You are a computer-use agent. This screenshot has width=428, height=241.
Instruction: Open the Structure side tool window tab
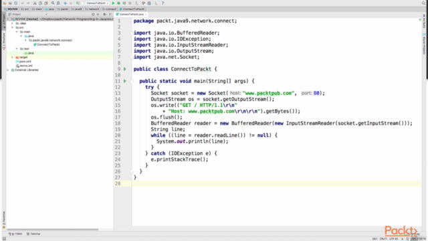(x=4, y=42)
